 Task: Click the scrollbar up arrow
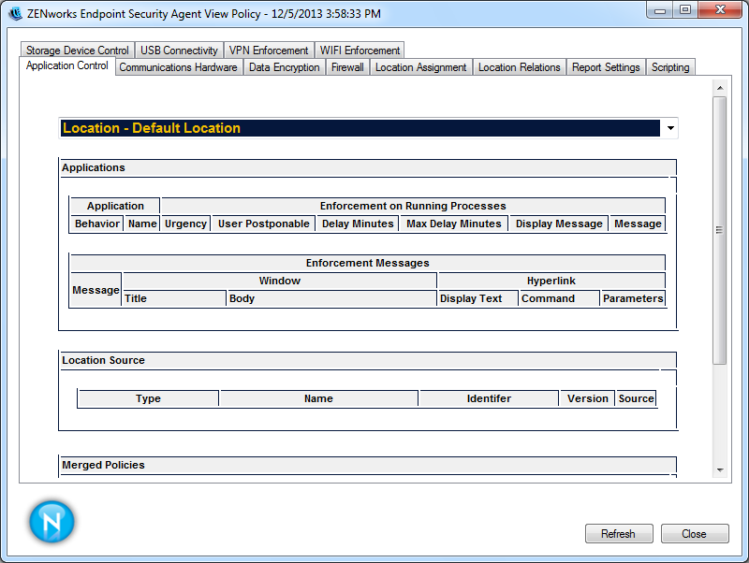pyautogui.click(x=720, y=88)
